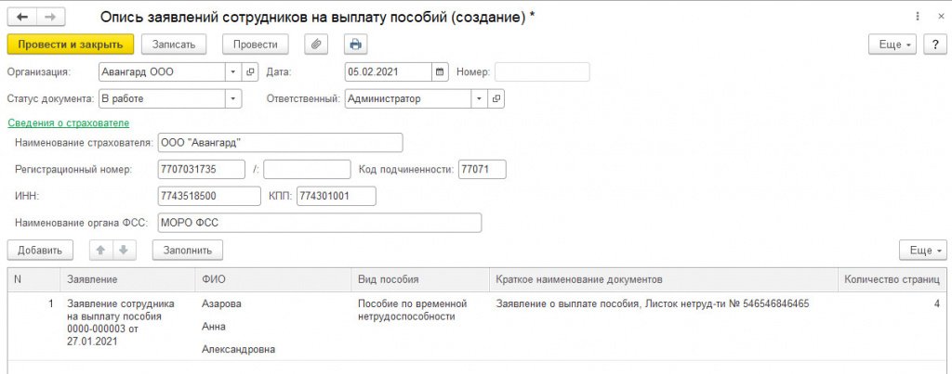952x374 pixels.
Task: Open the Сведения о страхователе link
Action: click(x=68, y=123)
